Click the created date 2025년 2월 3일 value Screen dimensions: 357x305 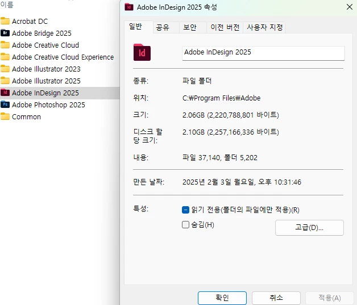tap(242, 182)
